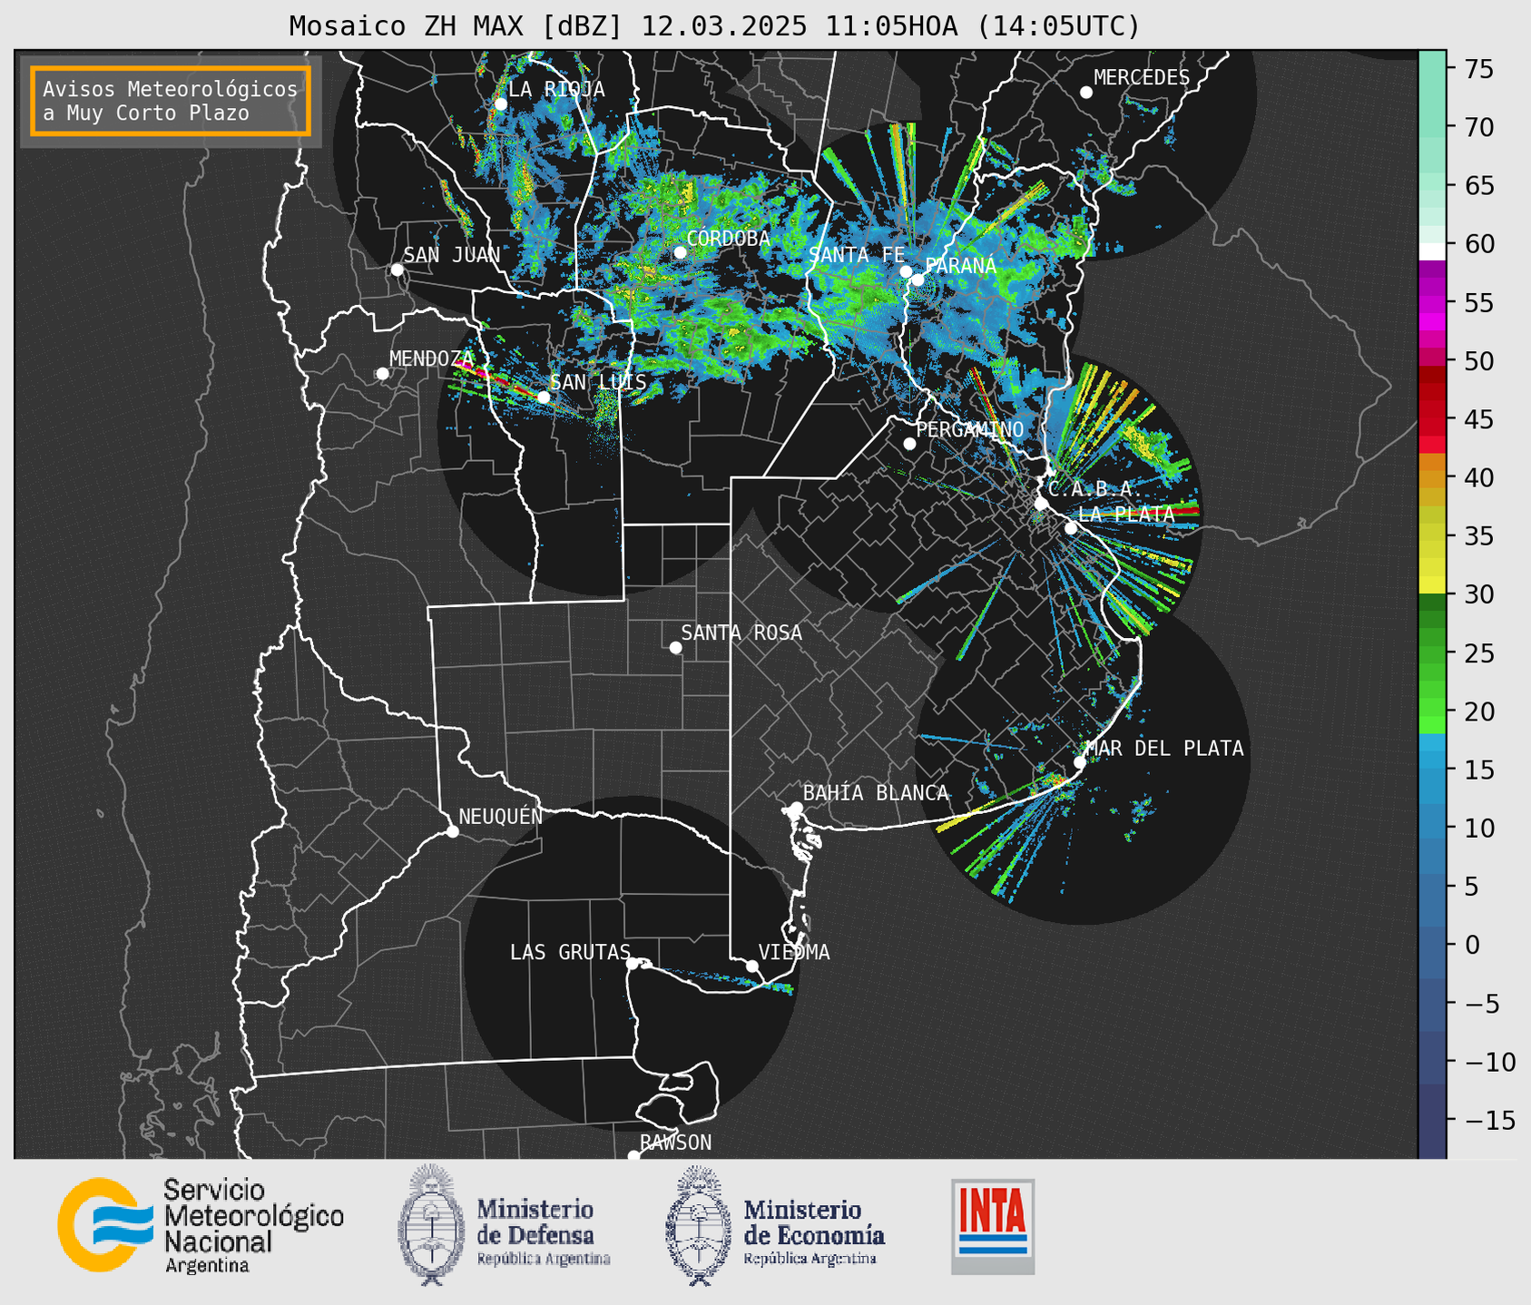This screenshot has width=1531, height=1305.
Task: Click the SANTA FE city label
Action: click(x=857, y=255)
